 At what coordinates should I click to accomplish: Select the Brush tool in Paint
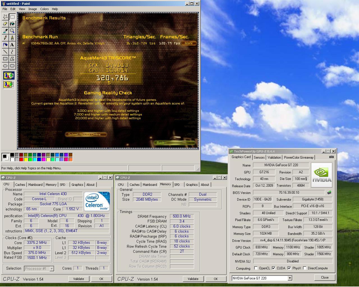pyautogui.click(x=12, y=38)
